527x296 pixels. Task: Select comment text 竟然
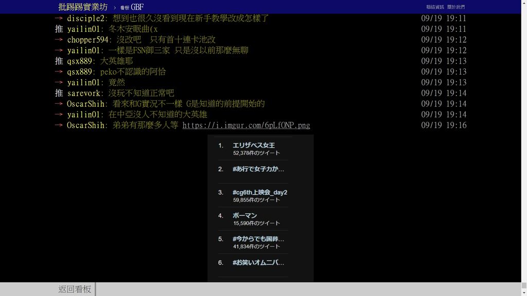[116, 82]
